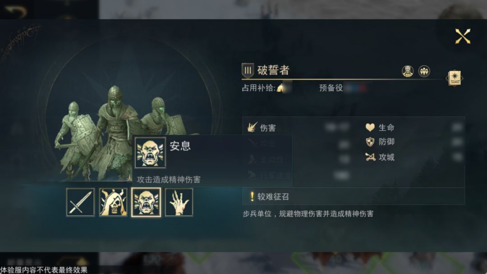Close the 破誓者 unit panel

(x=463, y=37)
